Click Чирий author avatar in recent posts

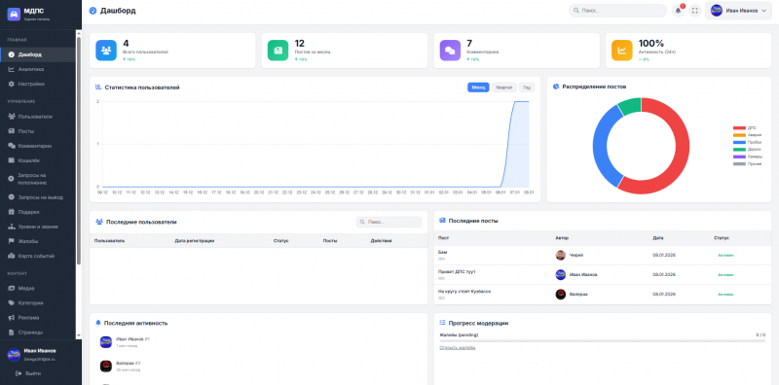[x=561, y=255]
